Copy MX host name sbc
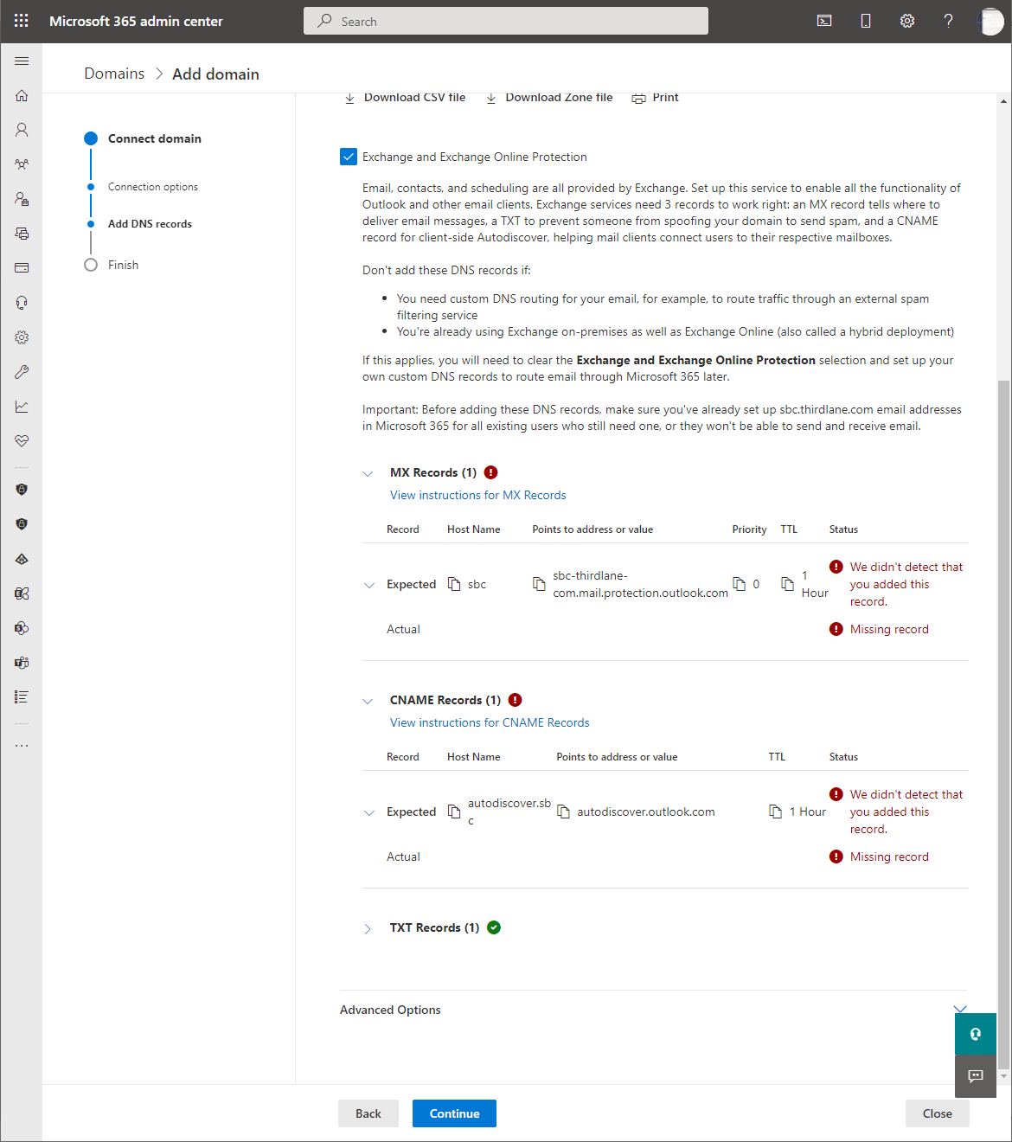 point(454,584)
